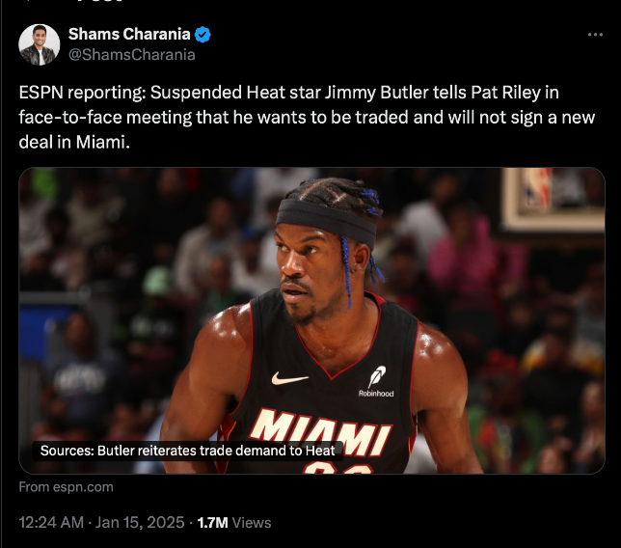The image size is (621, 548).
Task: Click the MIAMI lettering on the jersey
Action: tap(322, 431)
